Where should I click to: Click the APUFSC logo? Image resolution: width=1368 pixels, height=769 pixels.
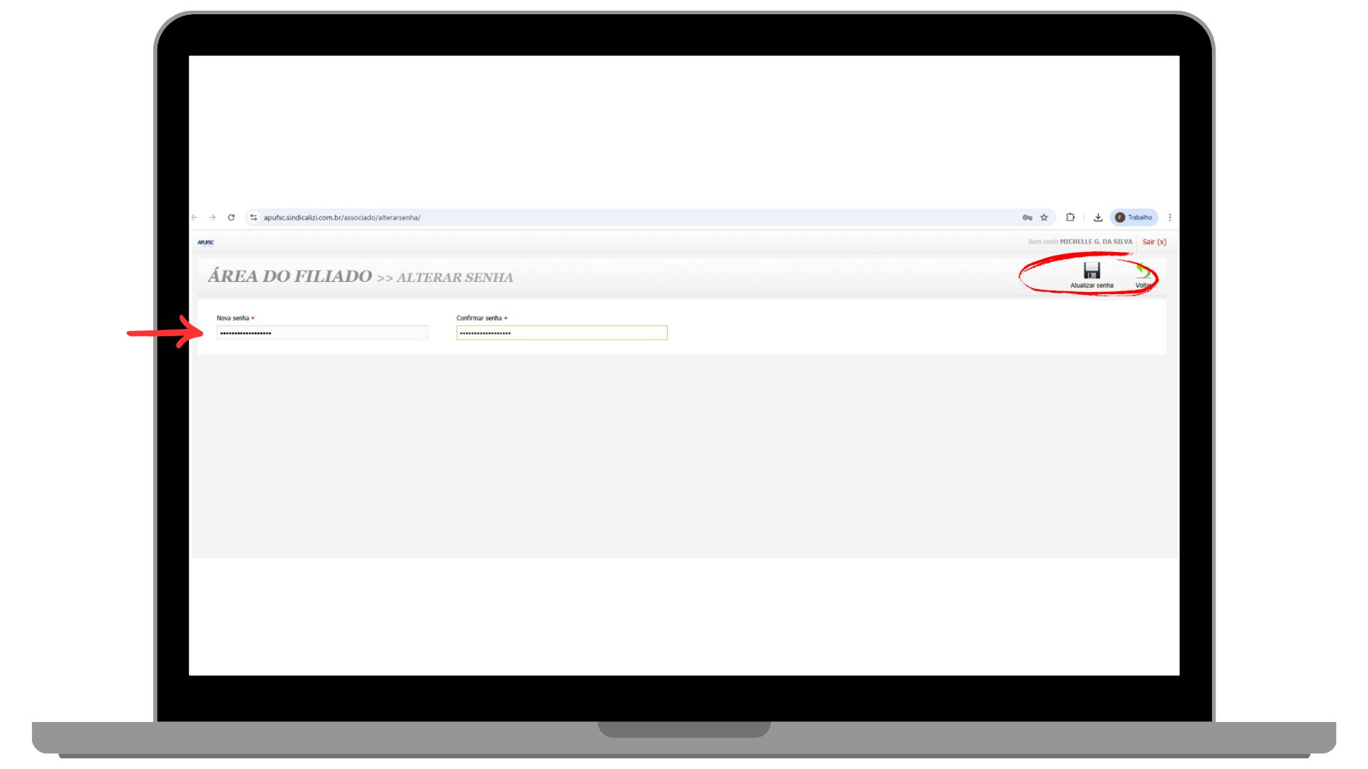click(x=206, y=243)
